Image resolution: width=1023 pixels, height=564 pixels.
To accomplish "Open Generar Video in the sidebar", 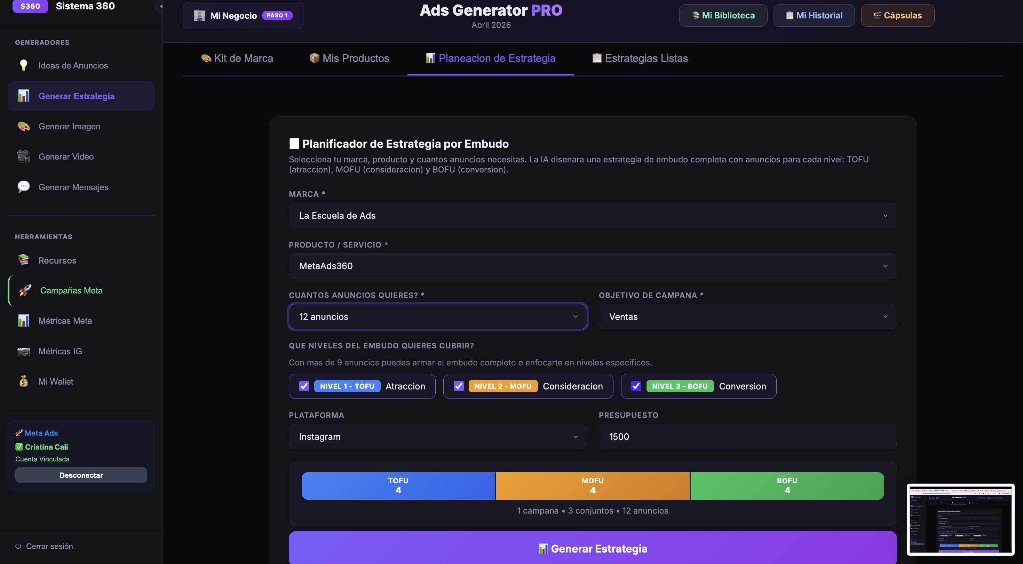I will pyautogui.click(x=81, y=157).
